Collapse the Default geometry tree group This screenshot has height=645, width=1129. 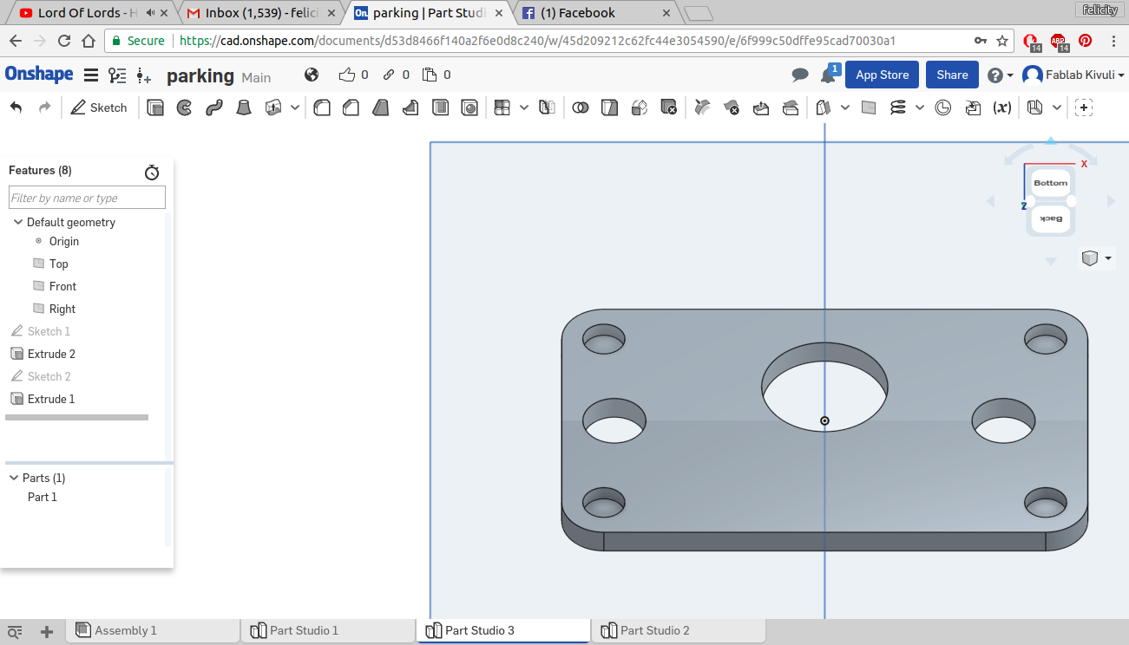point(18,222)
